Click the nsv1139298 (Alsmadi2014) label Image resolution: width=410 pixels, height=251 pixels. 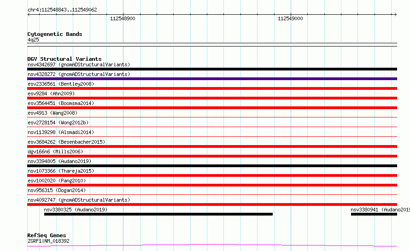pyautogui.click(x=61, y=132)
